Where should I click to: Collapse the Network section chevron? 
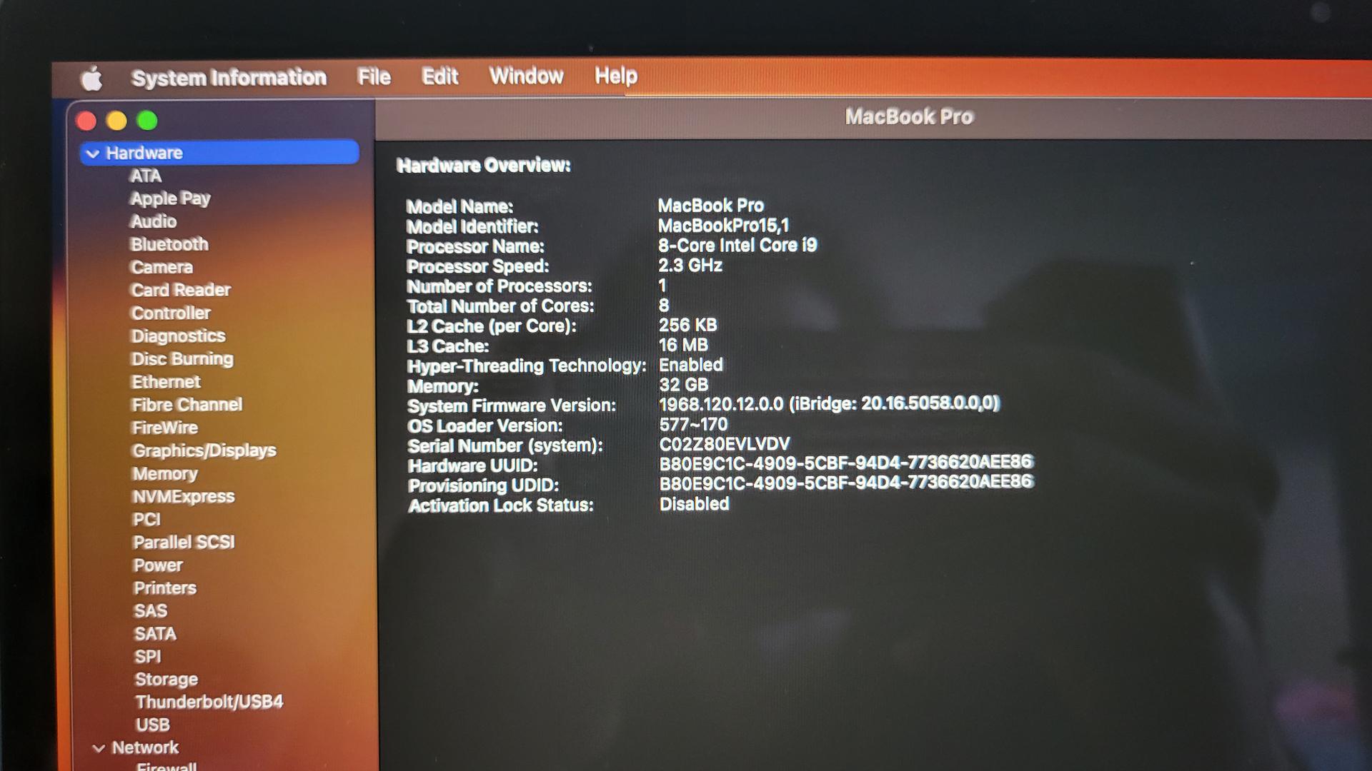tap(99, 748)
